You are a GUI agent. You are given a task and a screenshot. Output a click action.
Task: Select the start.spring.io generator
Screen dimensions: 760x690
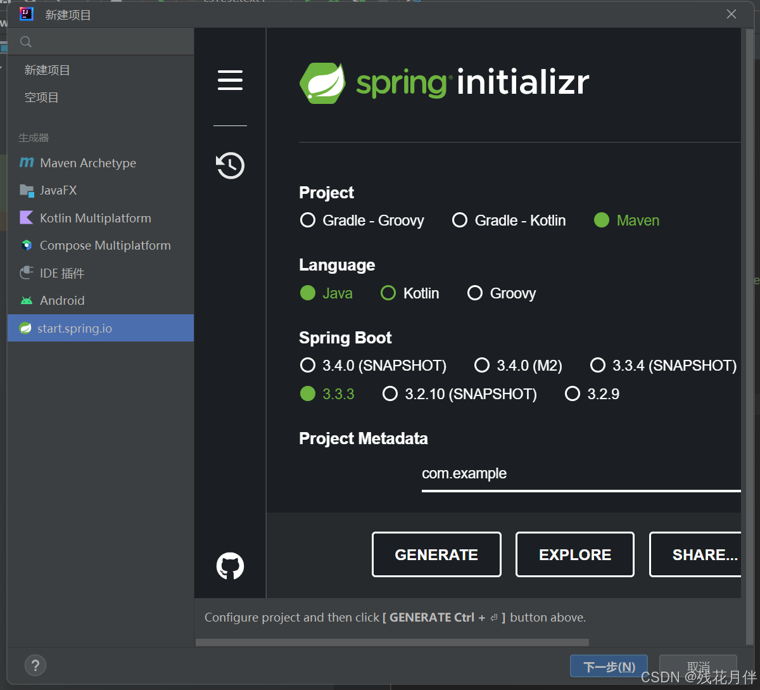tap(101, 328)
